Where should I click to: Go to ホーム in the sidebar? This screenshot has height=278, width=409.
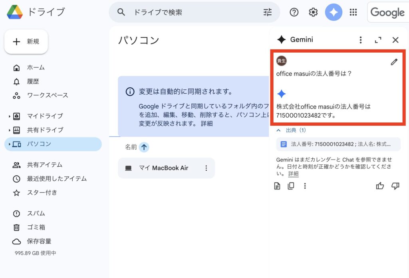tap(36, 67)
